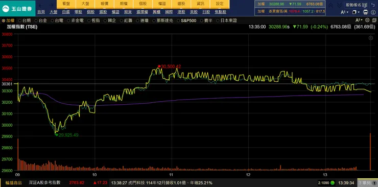This screenshot has width=378, height=187.
Task: Click the 加權 30288.96 ticker row
Action: point(290,4)
